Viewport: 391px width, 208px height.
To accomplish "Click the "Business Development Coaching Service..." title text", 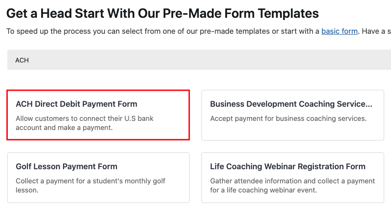I will 291,104.
